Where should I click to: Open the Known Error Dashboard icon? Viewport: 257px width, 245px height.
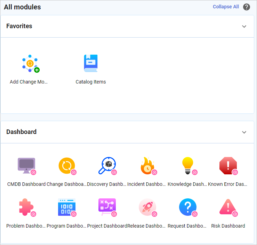click(228, 165)
